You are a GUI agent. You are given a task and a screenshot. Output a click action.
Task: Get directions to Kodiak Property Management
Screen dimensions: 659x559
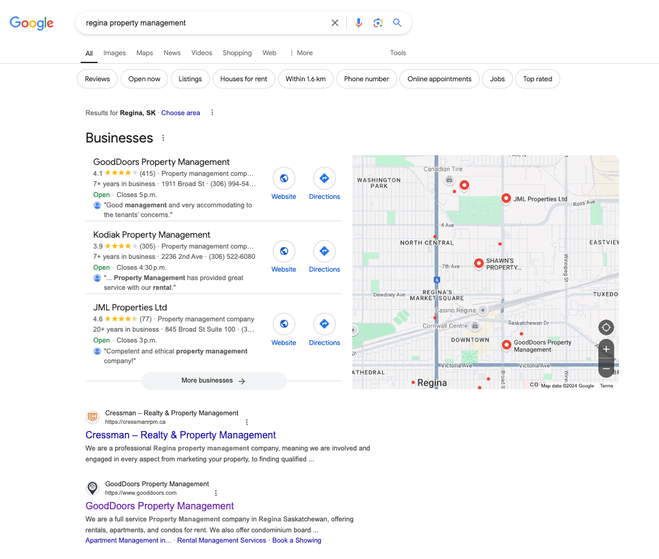(324, 251)
